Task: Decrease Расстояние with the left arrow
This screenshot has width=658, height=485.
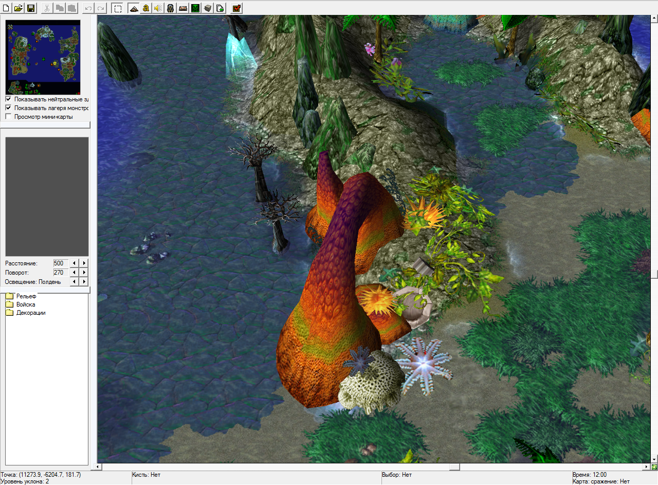Action: [x=74, y=263]
